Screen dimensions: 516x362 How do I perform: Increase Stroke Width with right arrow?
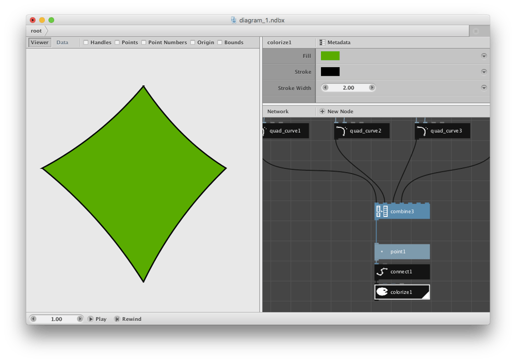pyautogui.click(x=372, y=88)
